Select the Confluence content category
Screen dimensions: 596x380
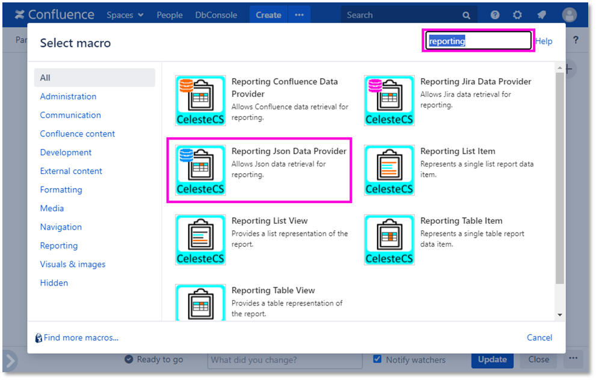click(x=77, y=133)
